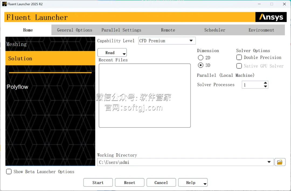Expand the Working Directory dropdown arrow
291x191 pixels.
pos(269,162)
